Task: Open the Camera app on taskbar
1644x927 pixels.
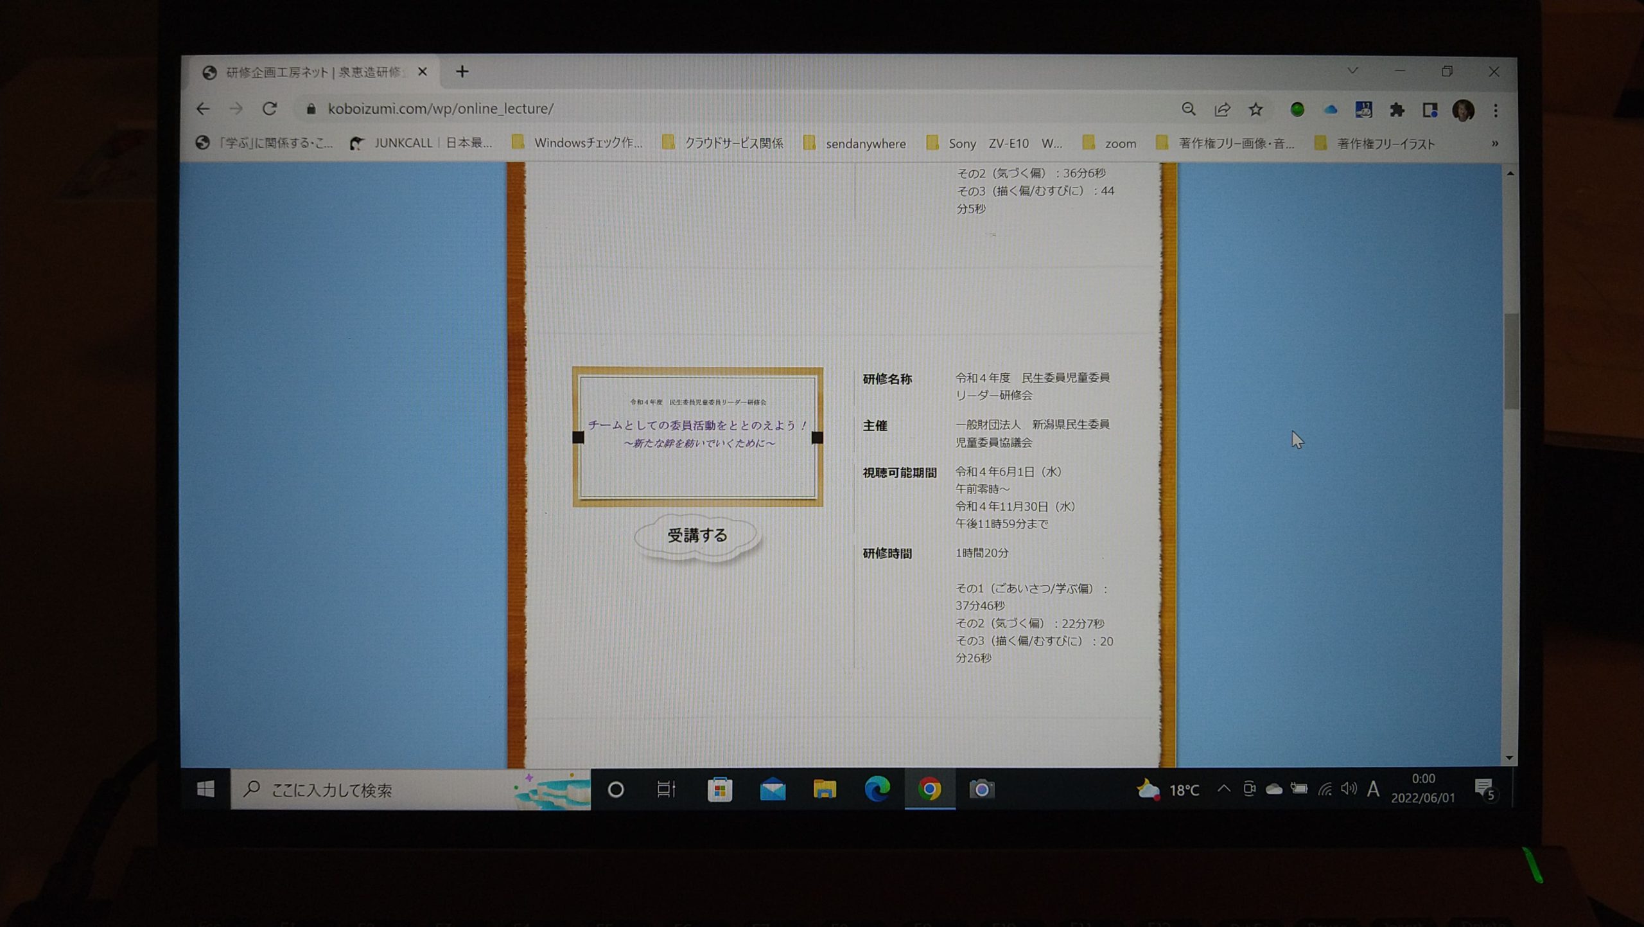Action: (x=981, y=789)
